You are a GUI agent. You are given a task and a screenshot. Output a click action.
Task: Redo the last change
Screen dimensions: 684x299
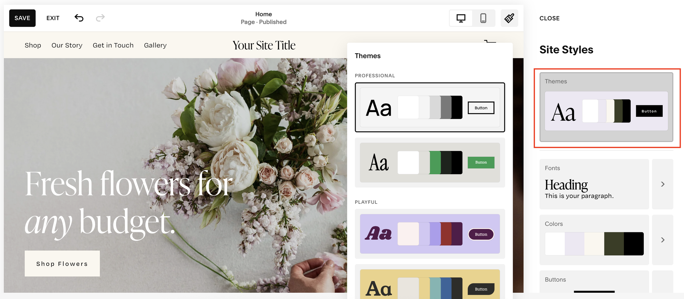[100, 18]
